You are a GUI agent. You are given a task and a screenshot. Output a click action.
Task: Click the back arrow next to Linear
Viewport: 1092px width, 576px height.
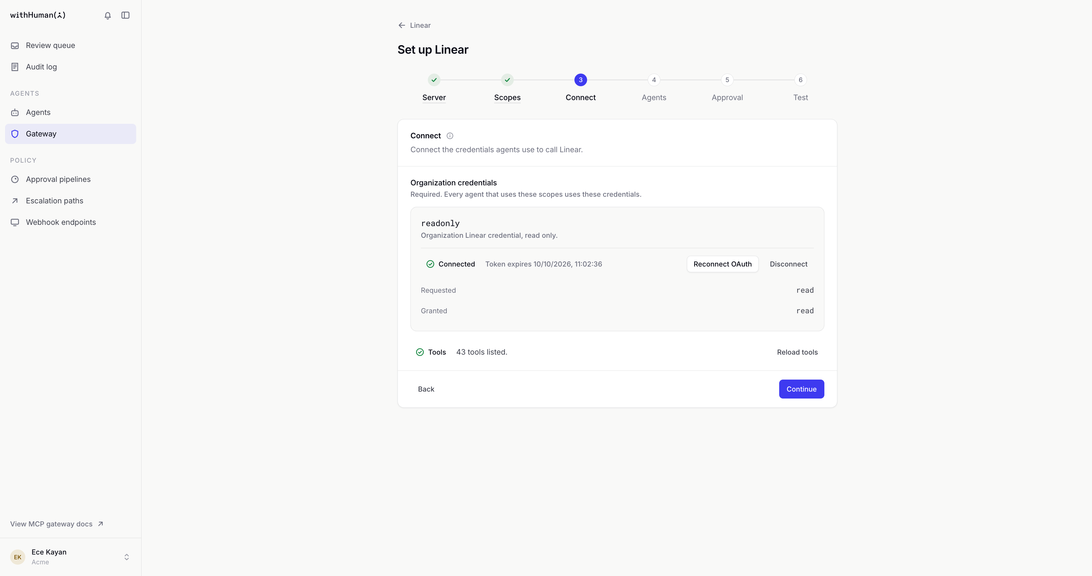tap(402, 25)
